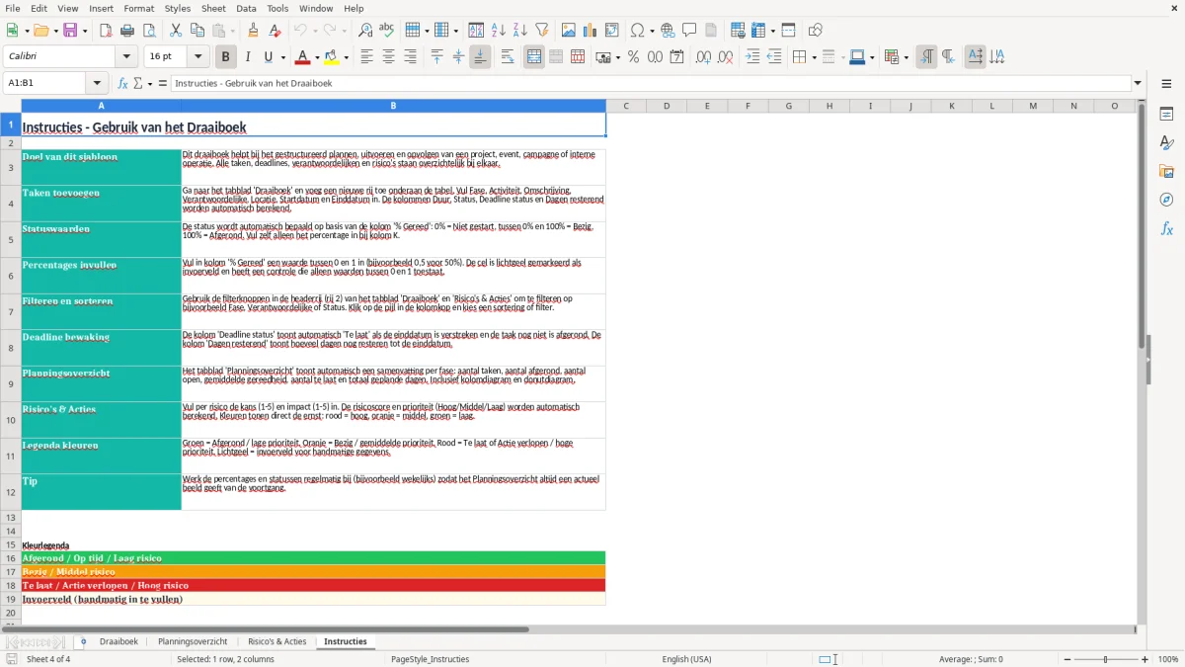Click the Clone Formatting paintbrush icon
The width and height of the screenshot is (1185, 667).
(254, 31)
